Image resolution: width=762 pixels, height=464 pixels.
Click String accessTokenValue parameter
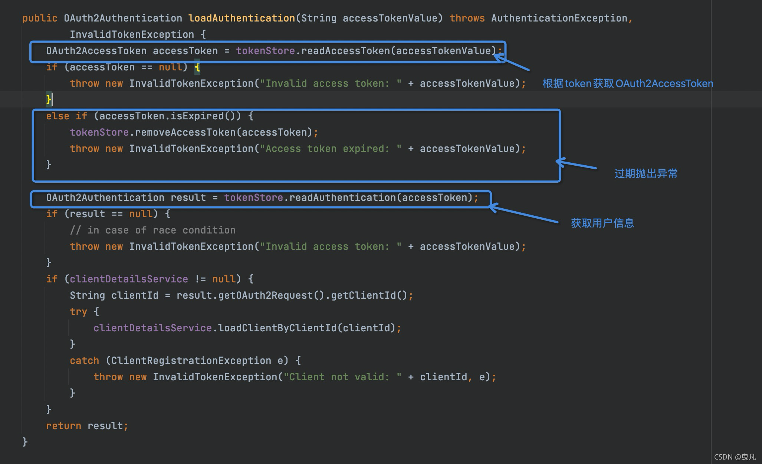[x=369, y=18]
